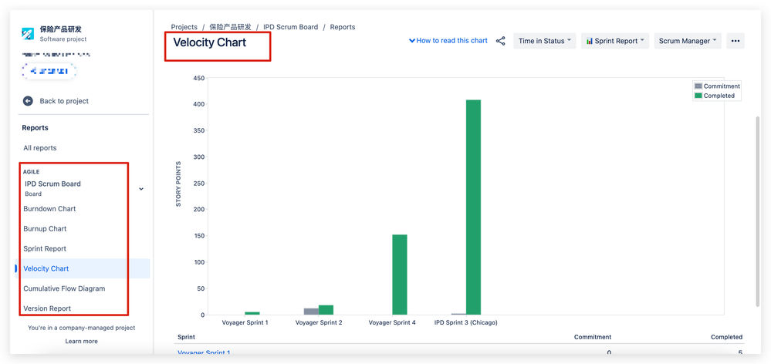Expand How to read this chart
The image size is (771, 364).
[x=448, y=41]
